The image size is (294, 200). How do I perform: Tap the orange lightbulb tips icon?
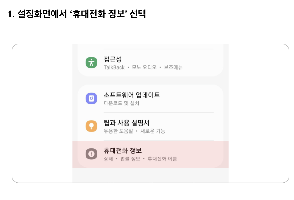(x=91, y=126)
